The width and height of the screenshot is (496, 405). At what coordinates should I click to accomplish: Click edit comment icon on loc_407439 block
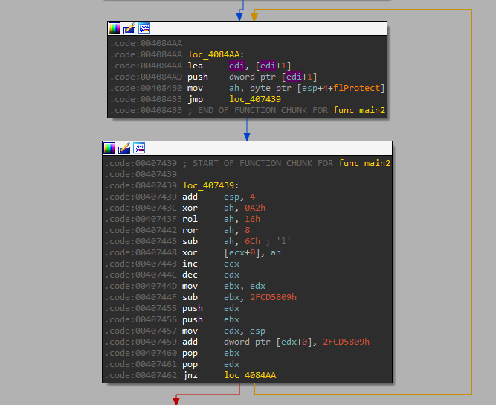pyautogui.click(x=124, y=148)
